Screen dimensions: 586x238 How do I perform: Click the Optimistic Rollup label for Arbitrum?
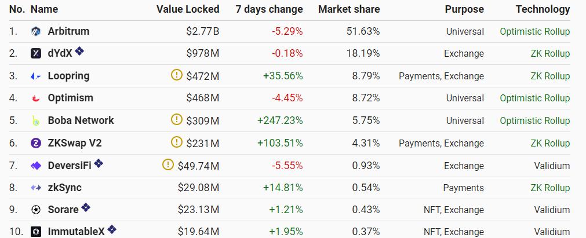pyautogui.click(x=534, y=31)
